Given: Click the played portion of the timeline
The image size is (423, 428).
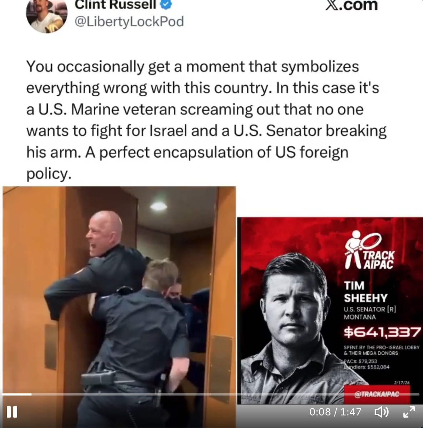Looking at the screenshot, I should (17, 394).
